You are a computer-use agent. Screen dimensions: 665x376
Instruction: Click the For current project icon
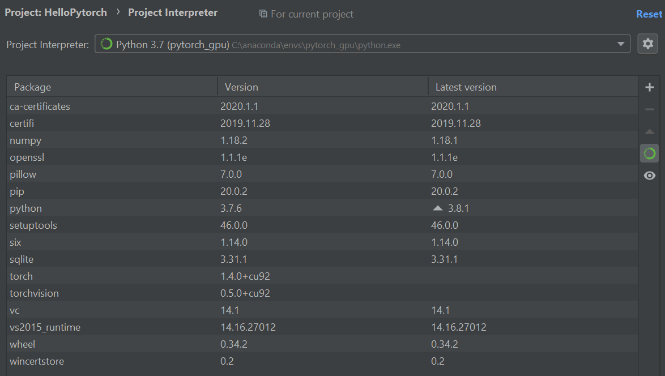click(x=263, y=14)
